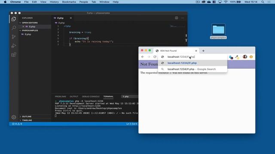Reload the page in Chrome

click(155, 57)
